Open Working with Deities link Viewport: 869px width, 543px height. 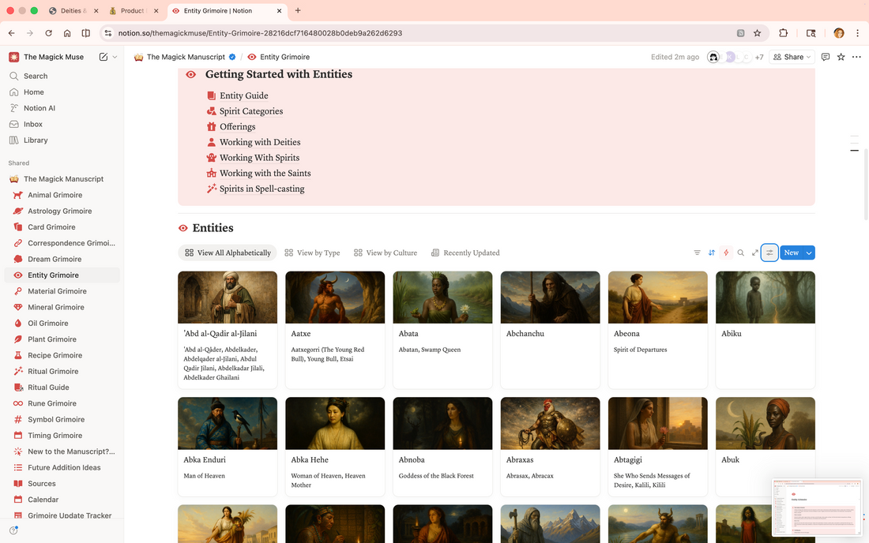(259, 142)
